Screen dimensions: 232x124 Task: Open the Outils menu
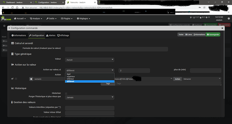click(x=51, y=18)
